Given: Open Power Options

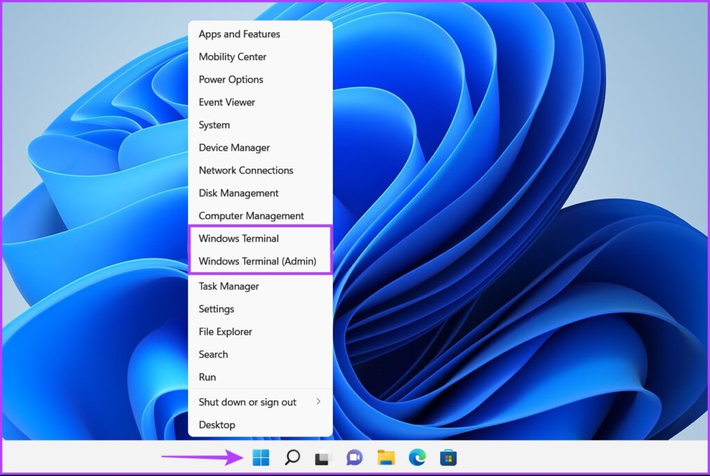Looking at the screenshot, I should tap(230, 79).
